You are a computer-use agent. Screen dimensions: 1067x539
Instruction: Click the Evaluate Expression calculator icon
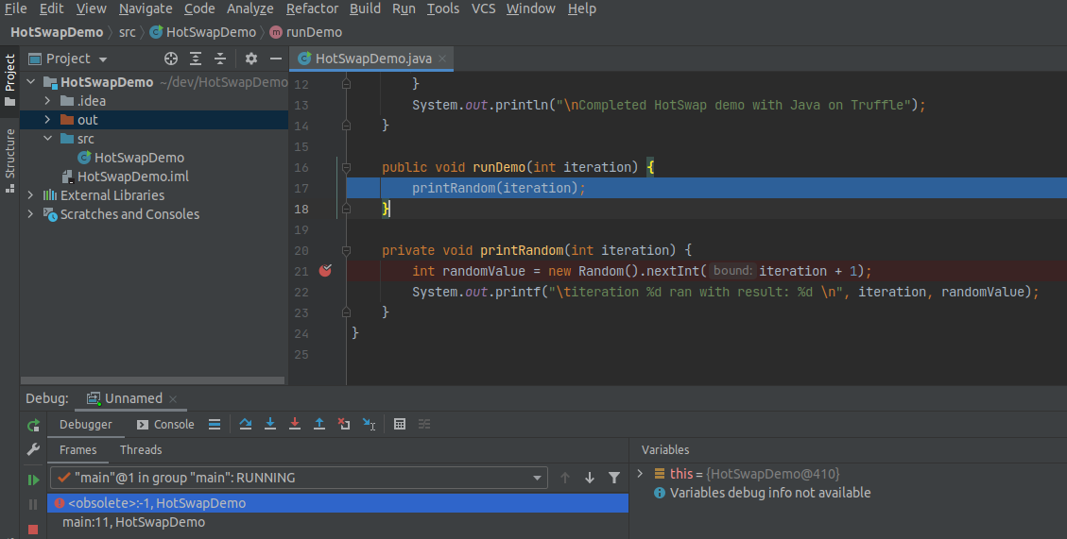click(x=400, y=425)
